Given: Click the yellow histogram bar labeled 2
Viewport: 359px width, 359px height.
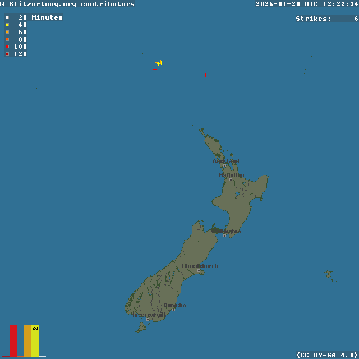Looking at the screenshot, I should [35, 340].
